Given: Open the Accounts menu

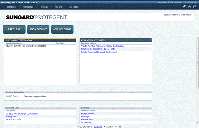Looking at the screenshot, I should pos(58,7).
